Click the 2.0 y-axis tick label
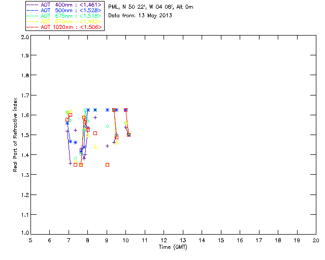 click(x=25, y=37)
